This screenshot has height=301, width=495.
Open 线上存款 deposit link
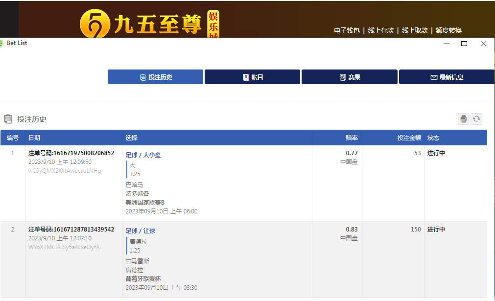click(x=381, y=31)
